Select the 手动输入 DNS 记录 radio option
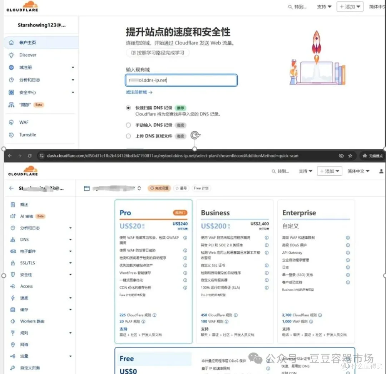This screenshot has width=386, height=374. [128, 125]
